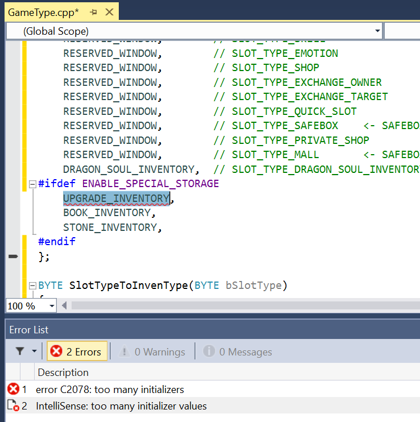
Task: Click the highlighted UPGRADE_INVENTORY identifier
Action: 116,198
